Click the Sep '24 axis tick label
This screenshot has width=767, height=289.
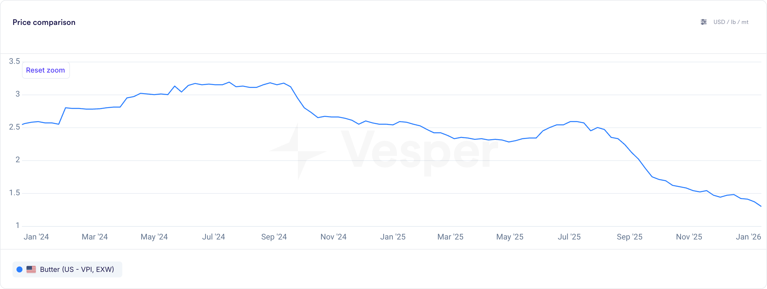tap(274, 237)
